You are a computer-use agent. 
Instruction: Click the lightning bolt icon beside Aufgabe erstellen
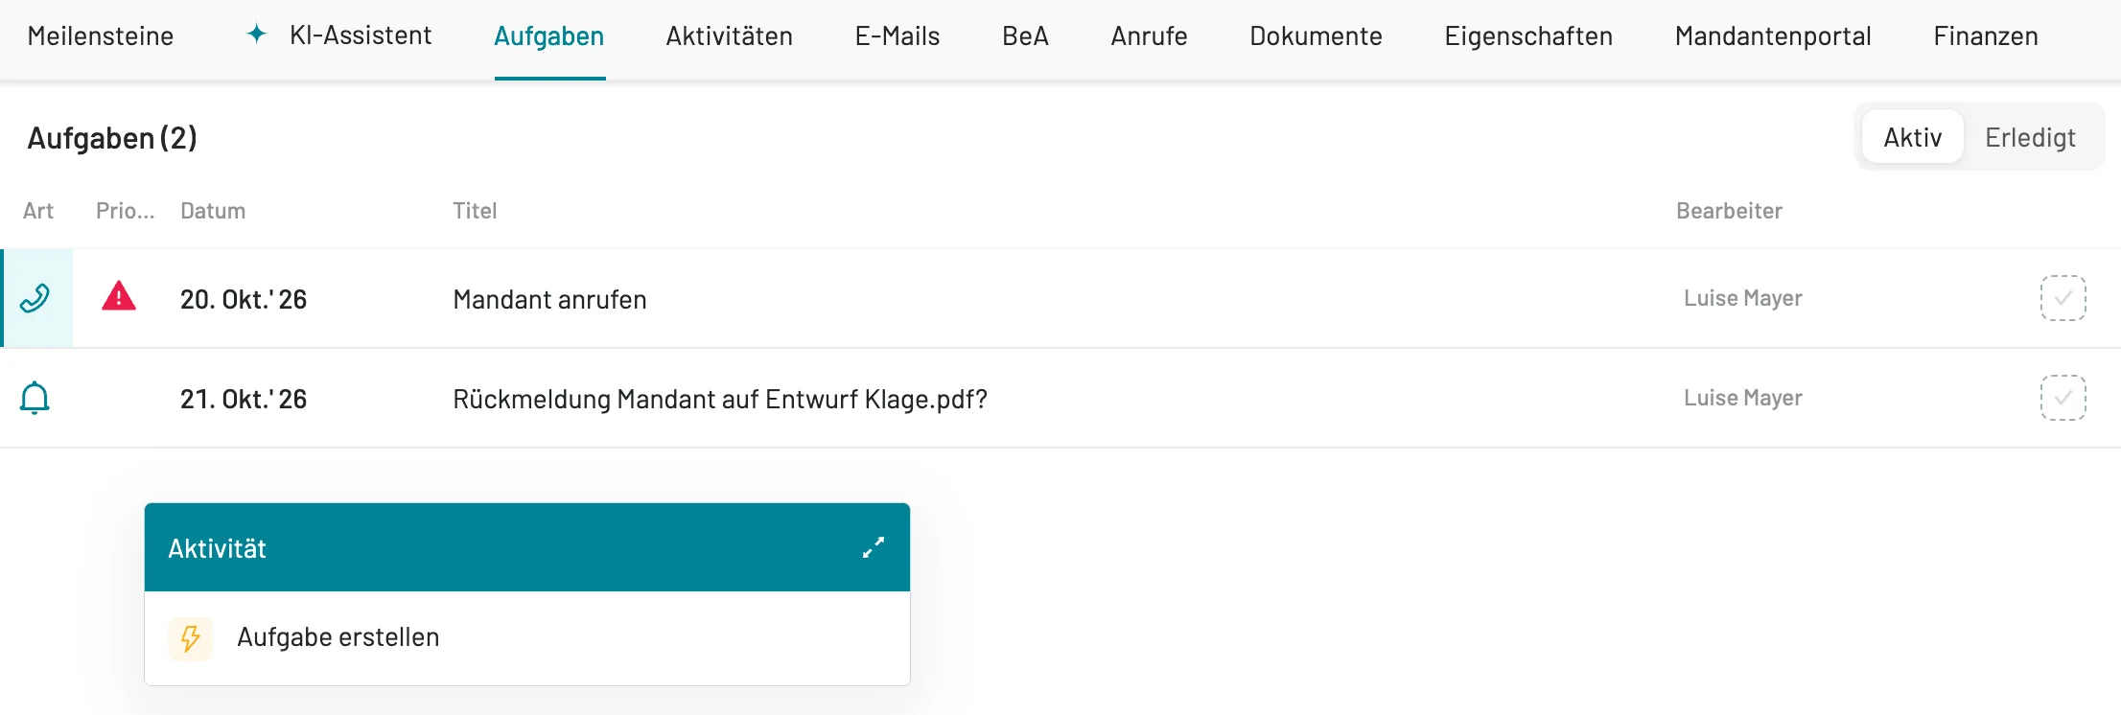(x=191, y=638)
